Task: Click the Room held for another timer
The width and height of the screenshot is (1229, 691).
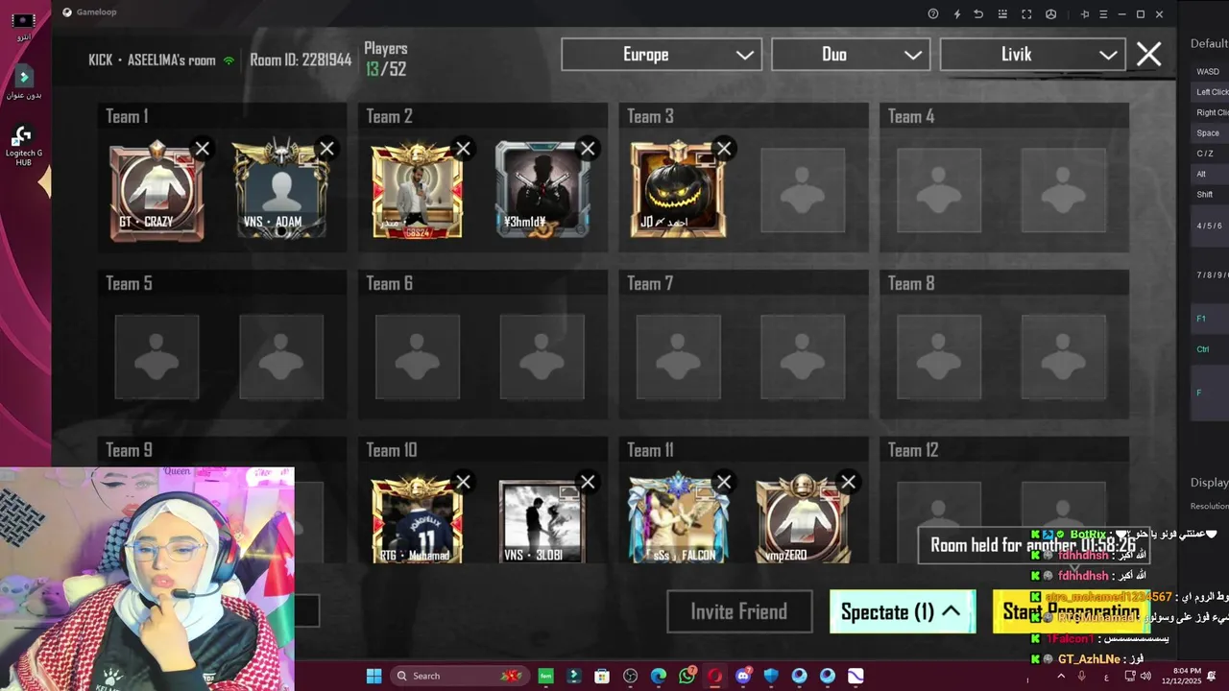Action: 1033,545
